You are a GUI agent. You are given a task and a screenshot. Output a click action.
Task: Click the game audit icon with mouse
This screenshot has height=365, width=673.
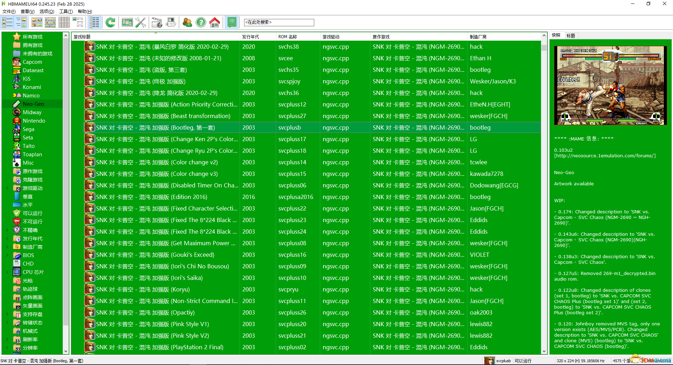(x=171, y=22)
